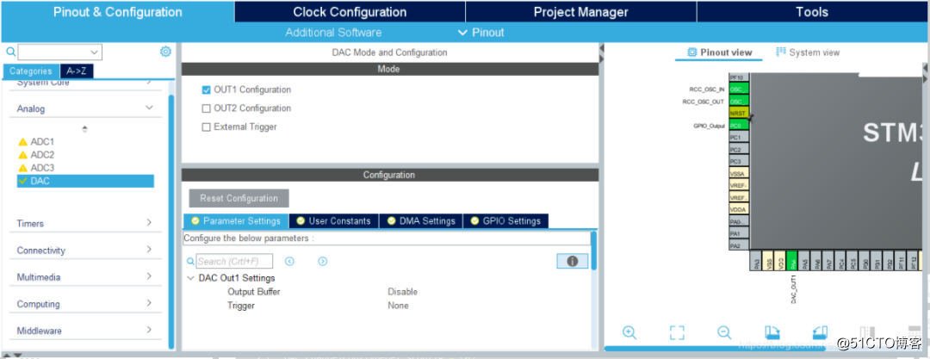Select the NRST pin on chip
Image resolution: width=930 pixels, height=359 pixels.
(739, 114)
